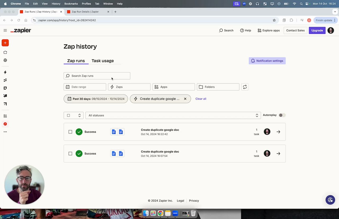339x219 pixels.
Task: Check the select-all checkbox above runs list
Action: [68, 115]
